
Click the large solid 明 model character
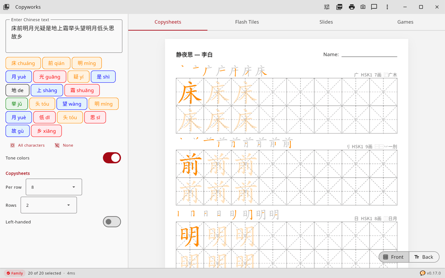190,236
